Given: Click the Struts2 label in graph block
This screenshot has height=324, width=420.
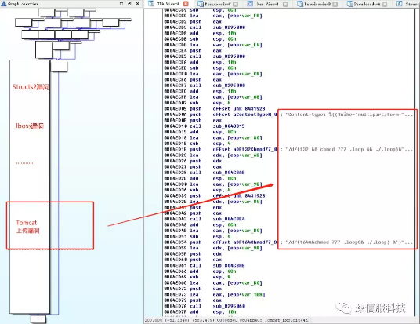Looking at the screenshot, I should click(x=31, y=87).
